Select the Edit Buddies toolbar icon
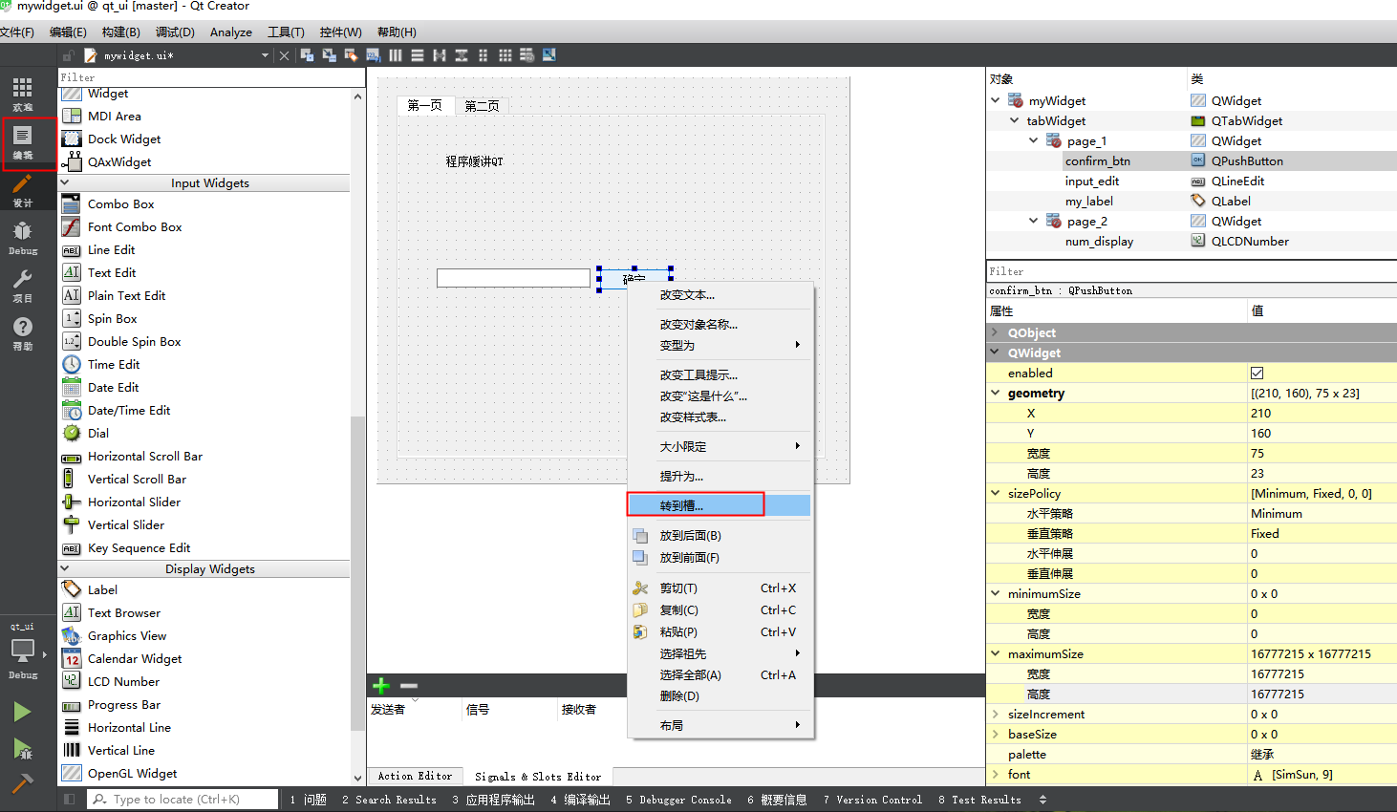Image resolution: width=1397 pixels, height=812 pixels. coord(351,55)
